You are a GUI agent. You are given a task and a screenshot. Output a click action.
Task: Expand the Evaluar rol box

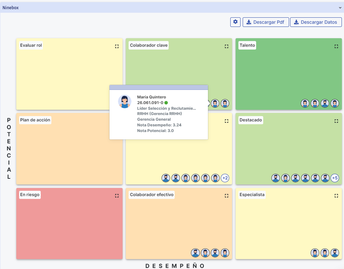(x=117, y=46)
